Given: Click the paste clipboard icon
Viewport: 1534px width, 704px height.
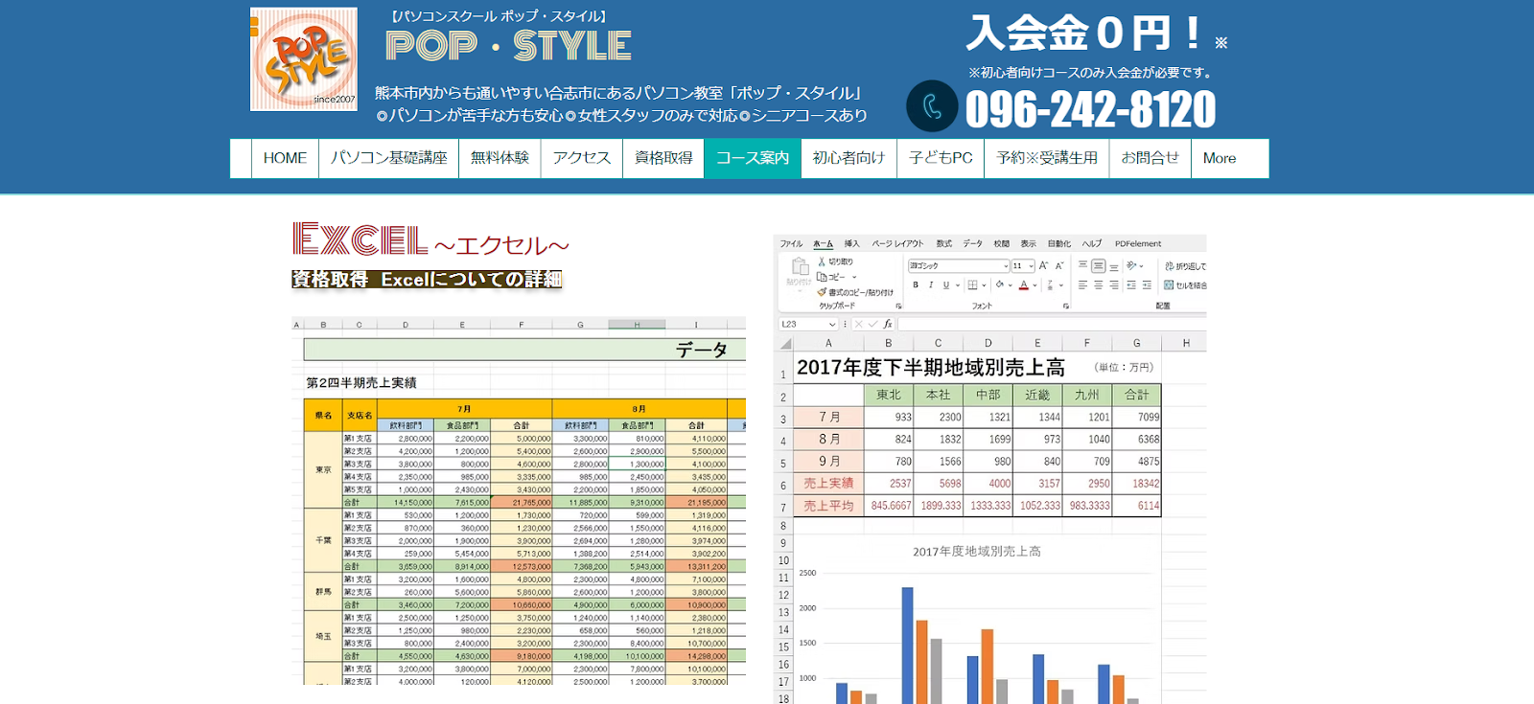Looking at the screenshot, I should pos(801,265).
